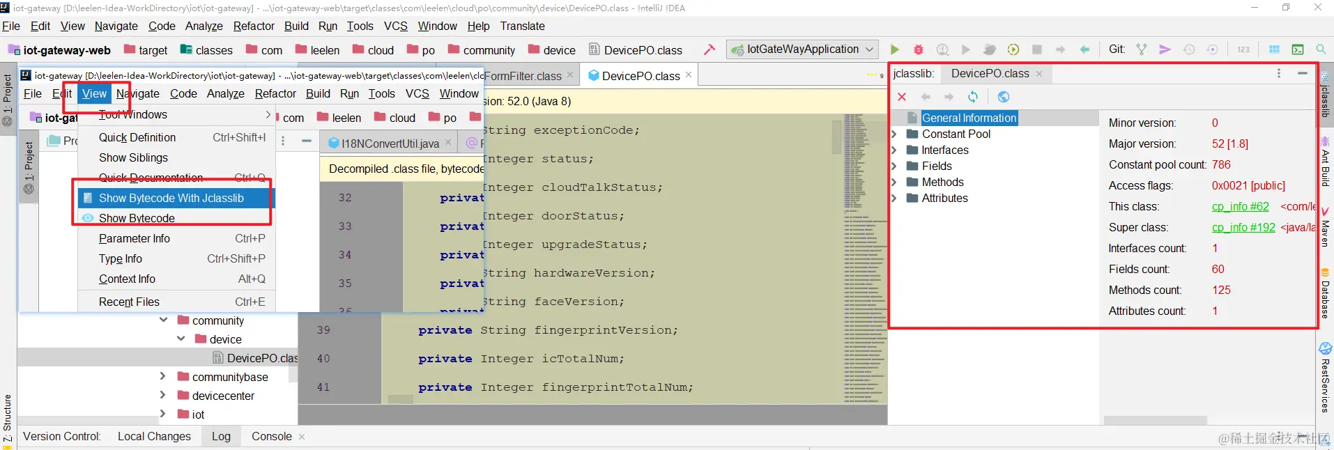Select Recent Files menu entry
Viewport: 1334px width, 450px height.
177,302
